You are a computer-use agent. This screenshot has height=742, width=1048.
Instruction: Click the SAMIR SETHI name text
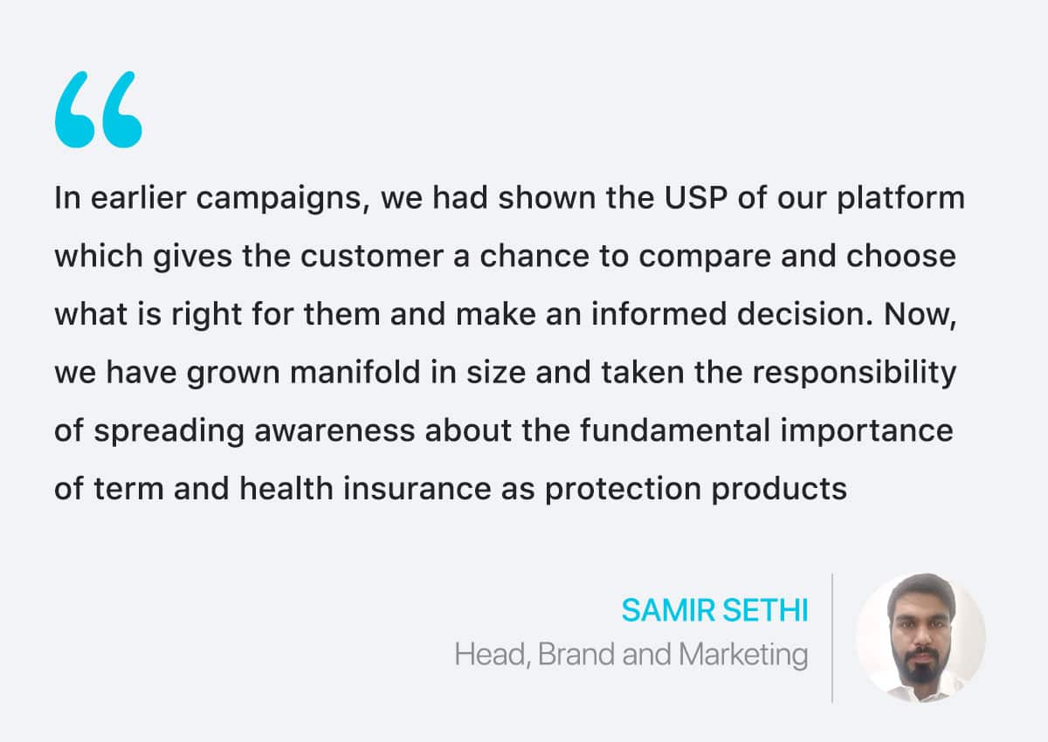tap(714, 611)
